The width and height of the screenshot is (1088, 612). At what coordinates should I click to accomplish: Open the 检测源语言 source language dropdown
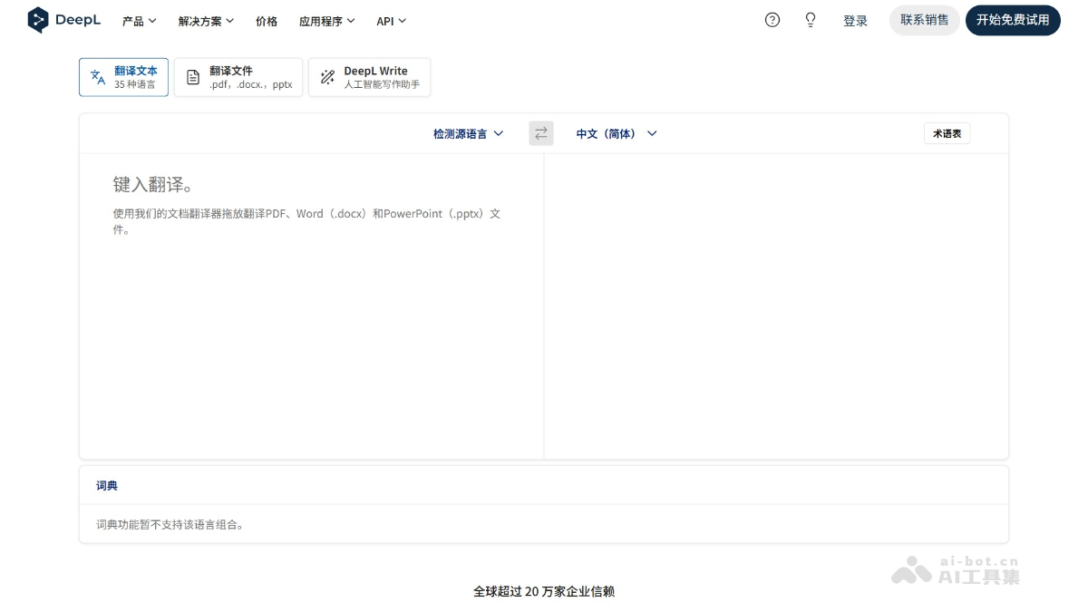[467, 133]
